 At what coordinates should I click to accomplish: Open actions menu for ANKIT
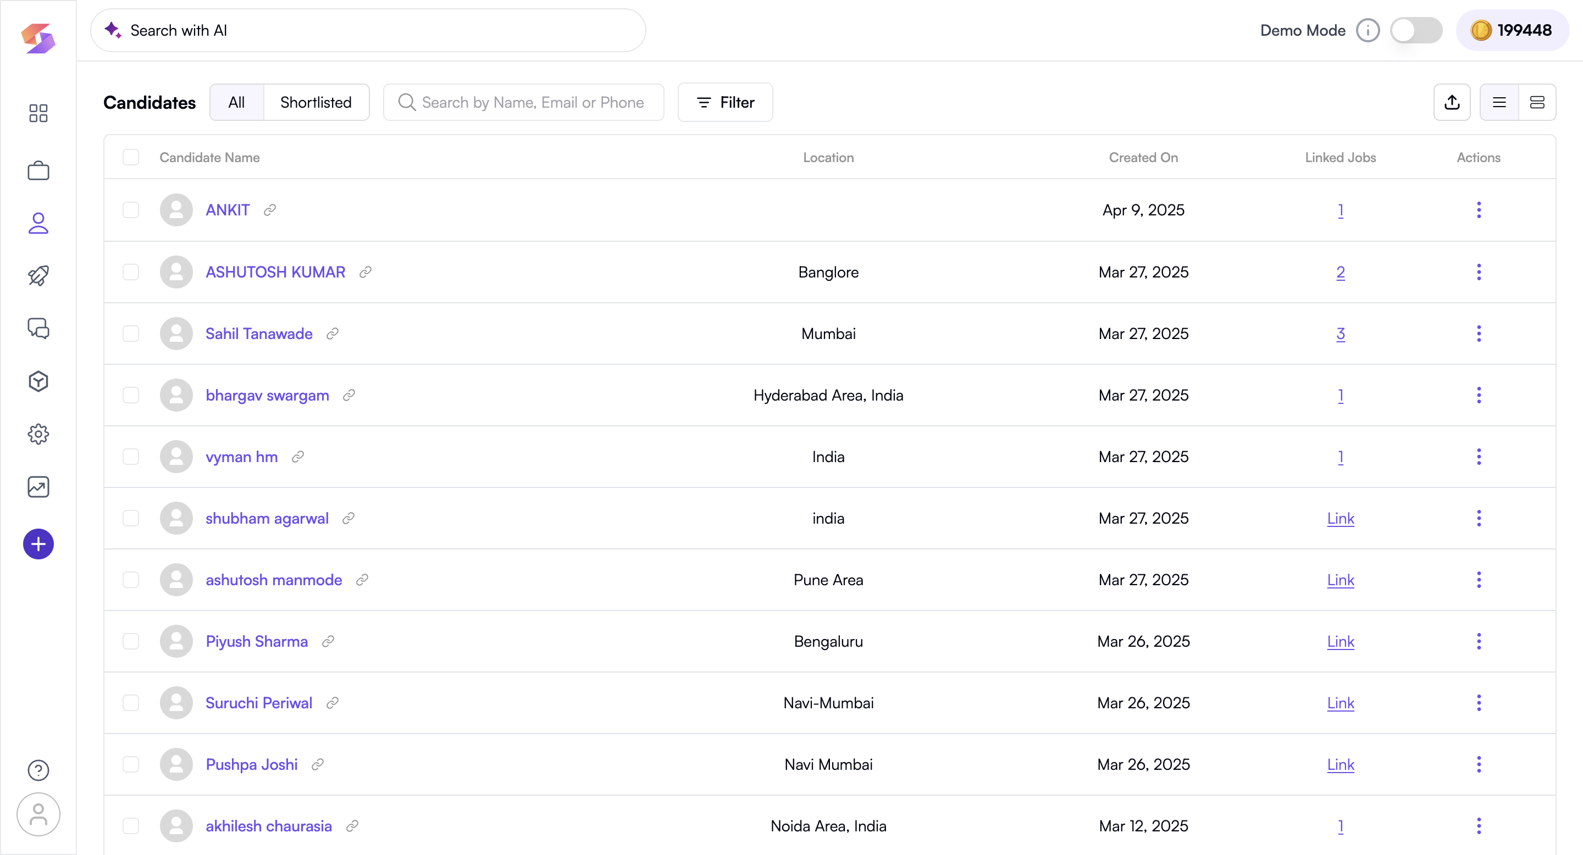coord(1479,210)
